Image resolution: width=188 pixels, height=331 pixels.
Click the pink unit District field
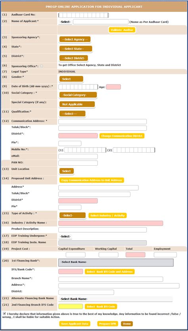point(78,201)
